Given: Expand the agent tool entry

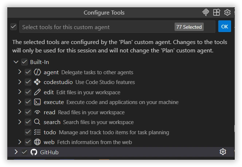Looking at the screenshot, I should [20, 72].
